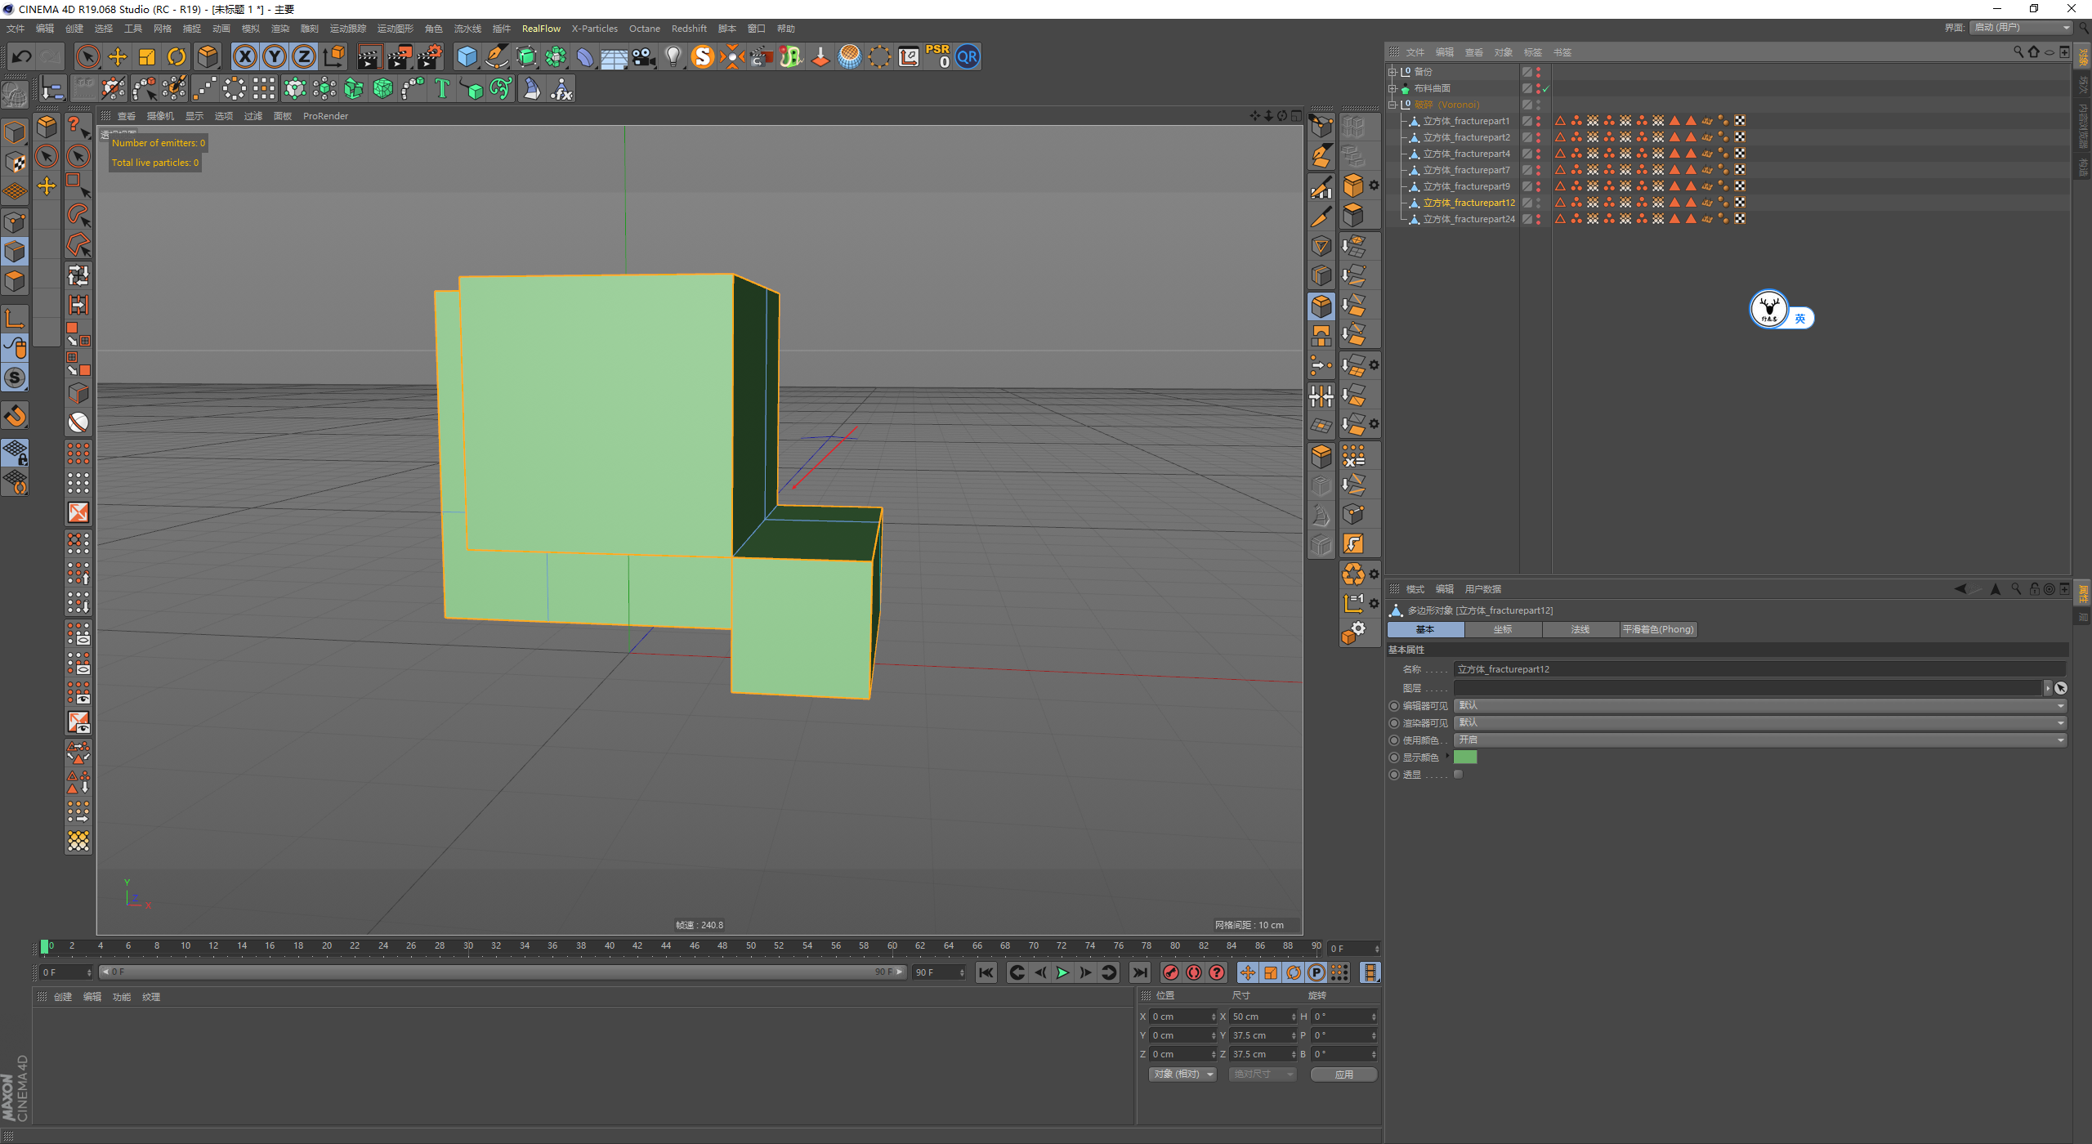Screen dimensions: 2092x1144
Task: Toggle the 透显 X-Ray checkbox
Action: point(1459,775)
